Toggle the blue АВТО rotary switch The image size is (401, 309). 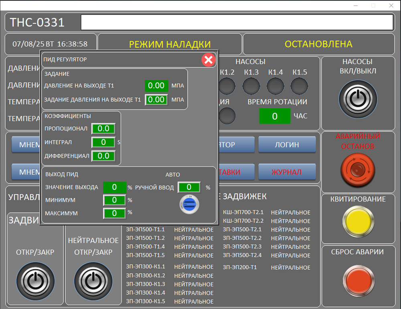coord(189,204)
